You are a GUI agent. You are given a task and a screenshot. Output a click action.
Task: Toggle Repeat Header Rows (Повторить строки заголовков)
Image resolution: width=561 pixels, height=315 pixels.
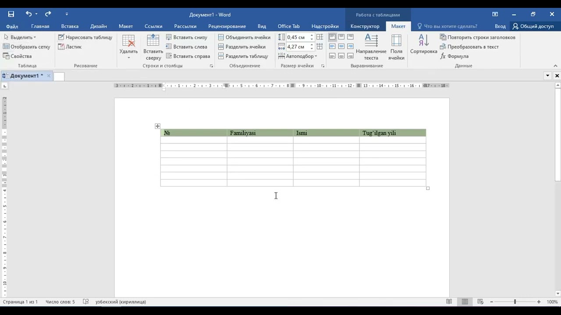(x=478, y=37)
